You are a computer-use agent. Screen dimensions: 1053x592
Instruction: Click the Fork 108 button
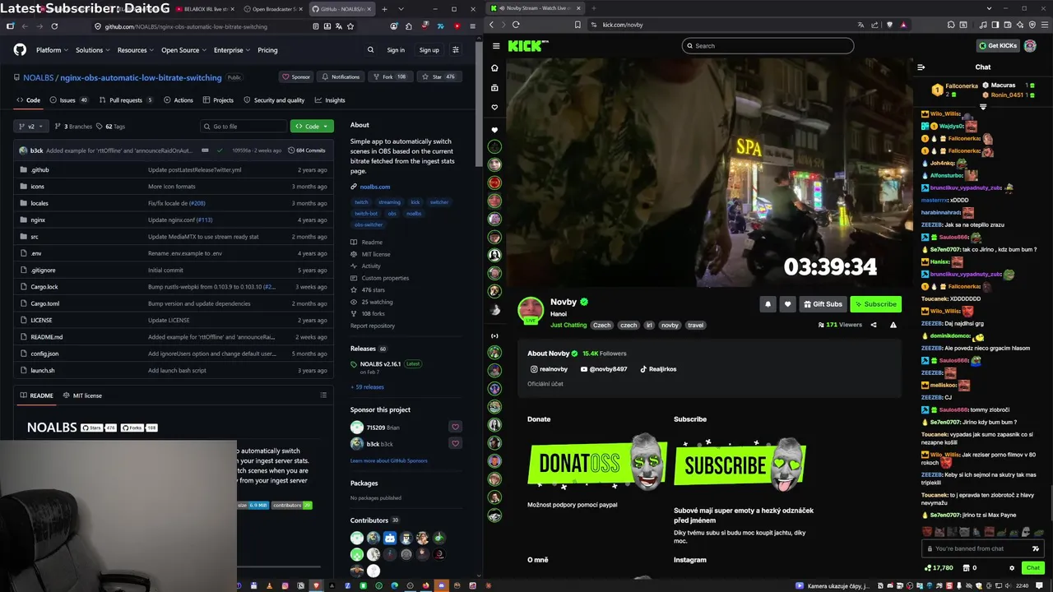pos(389,76)
